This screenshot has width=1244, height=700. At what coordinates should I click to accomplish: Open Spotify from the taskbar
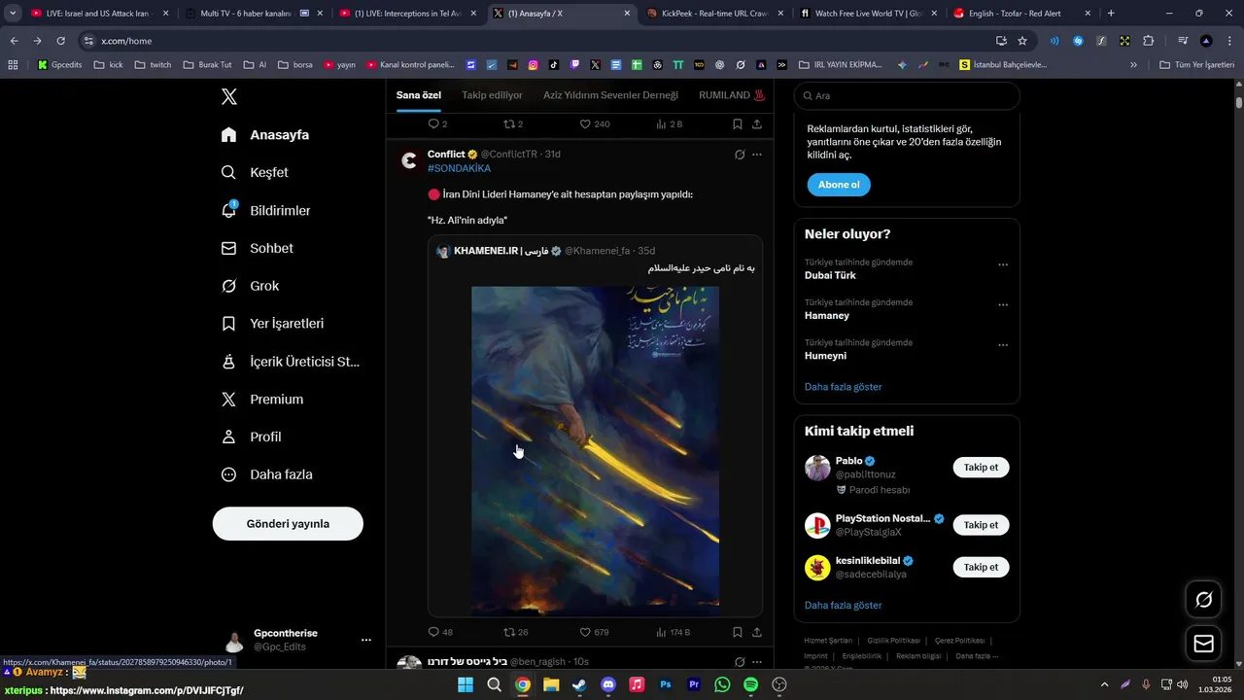point(750,684)
